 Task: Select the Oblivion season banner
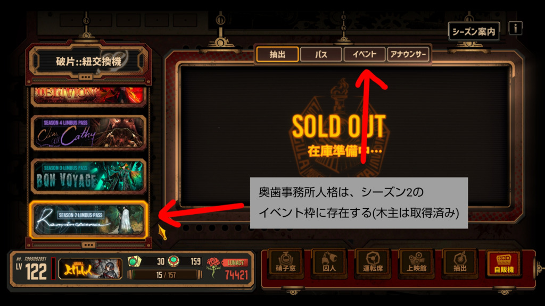click(89, 96)
